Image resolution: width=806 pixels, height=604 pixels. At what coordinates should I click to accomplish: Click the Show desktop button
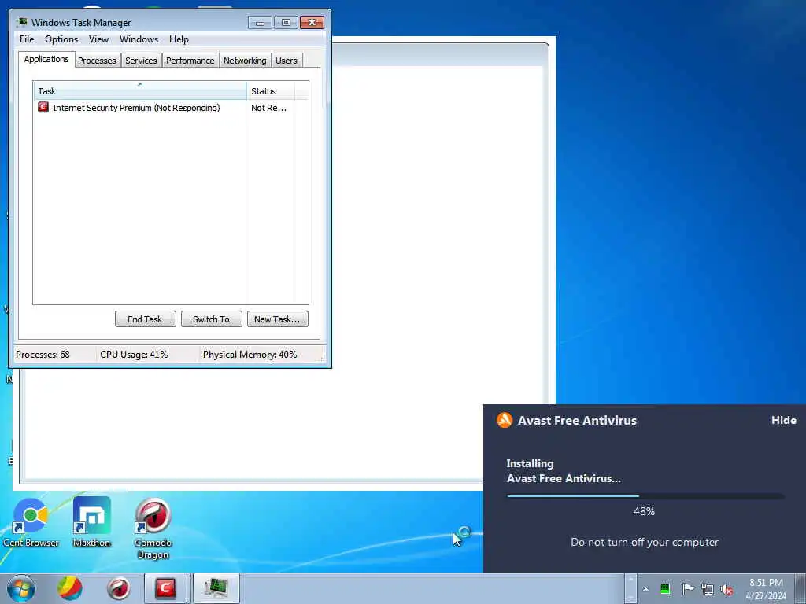tap(800, 589)
